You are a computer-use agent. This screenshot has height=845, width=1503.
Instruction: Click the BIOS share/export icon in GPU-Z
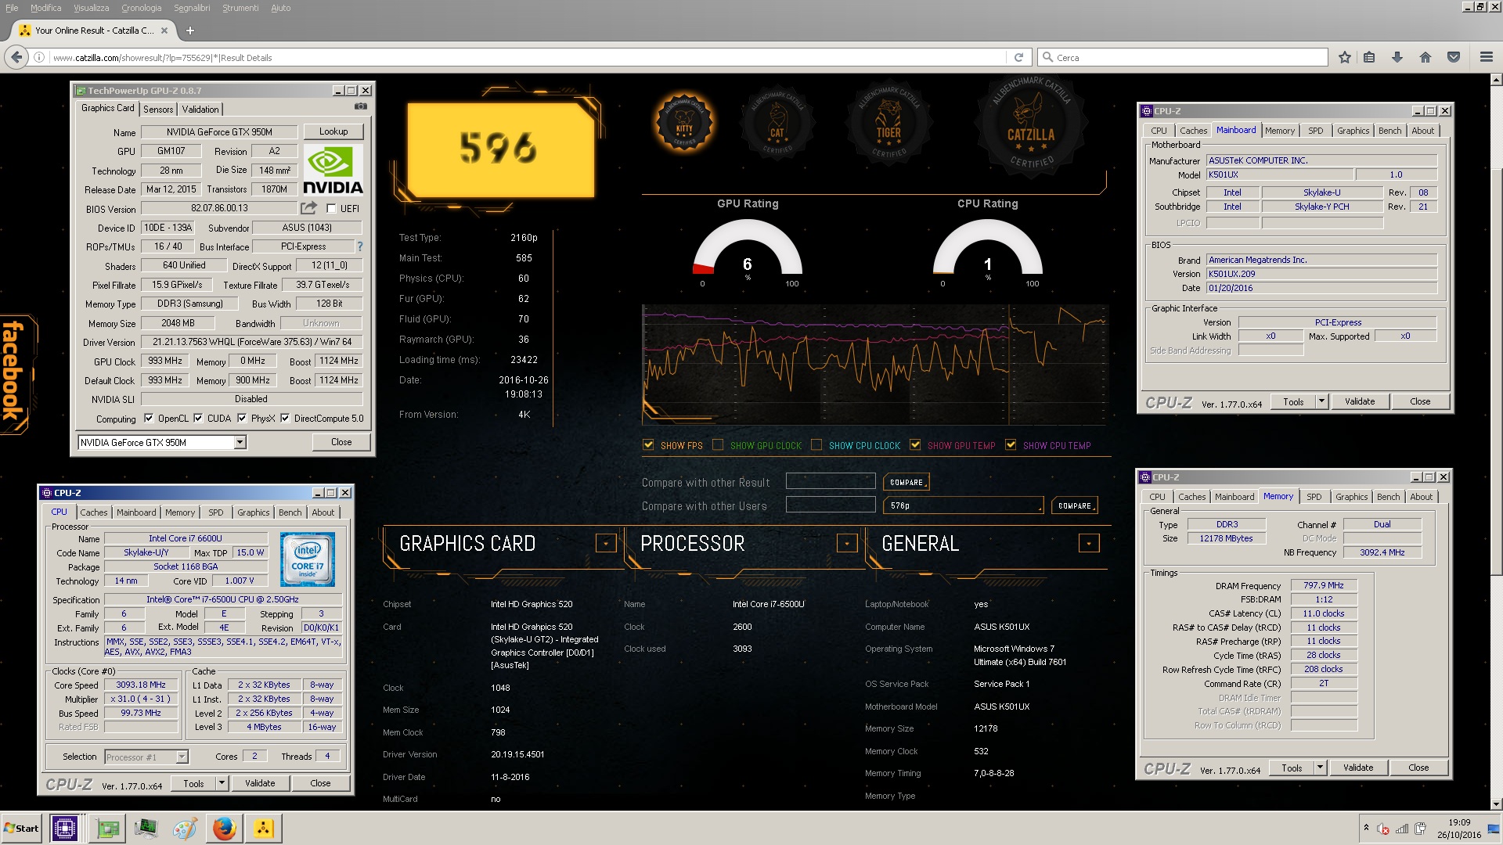coord(309,208)
